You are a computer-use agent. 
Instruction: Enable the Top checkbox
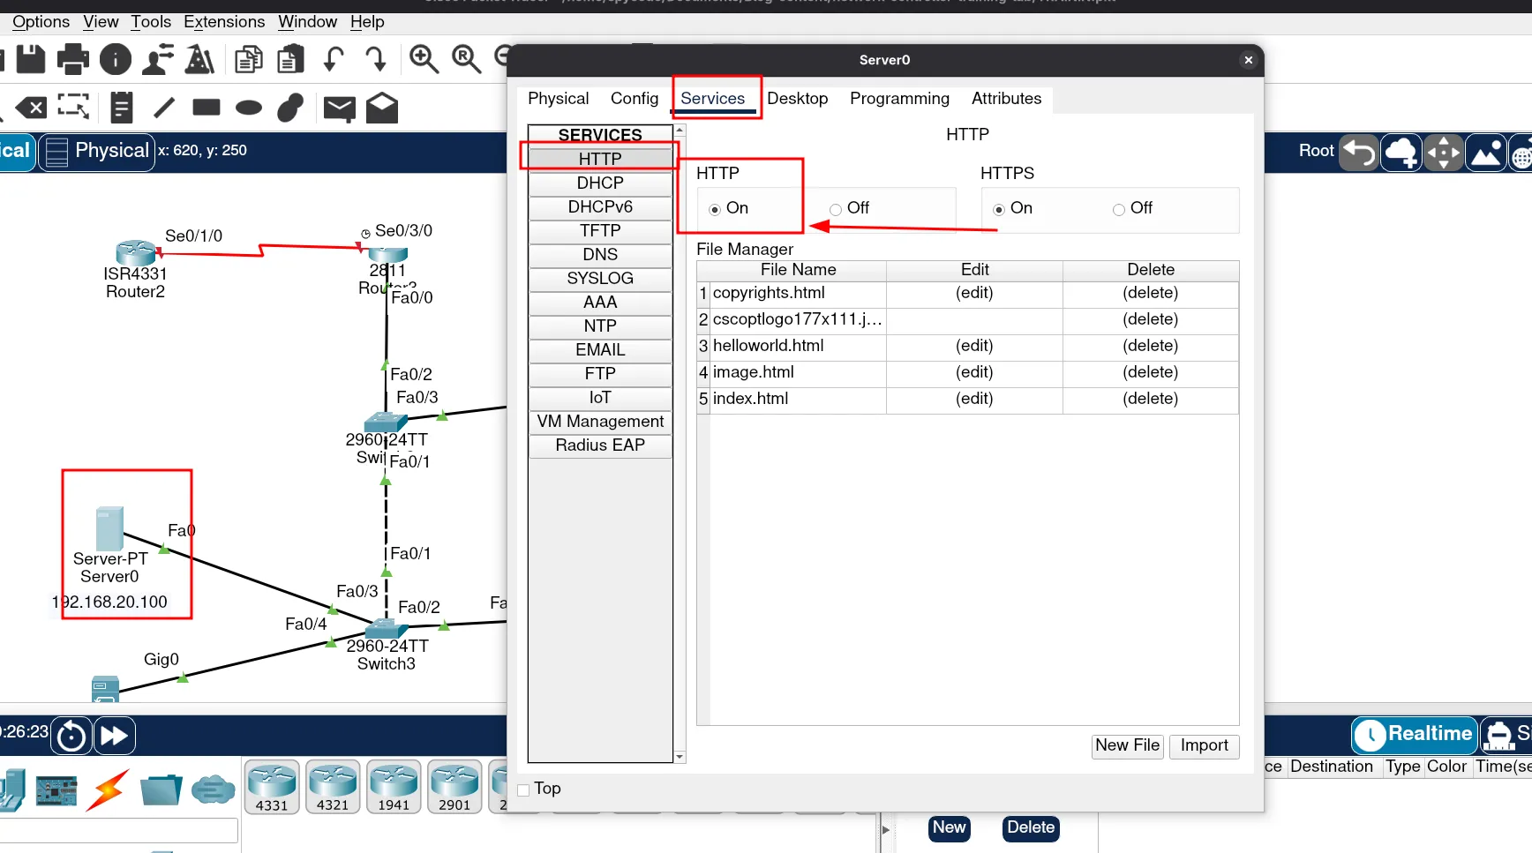(x=524, y=789)
